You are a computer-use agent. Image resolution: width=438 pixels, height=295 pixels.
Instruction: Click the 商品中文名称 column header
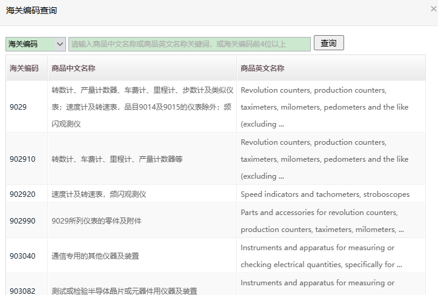(73, 68)
